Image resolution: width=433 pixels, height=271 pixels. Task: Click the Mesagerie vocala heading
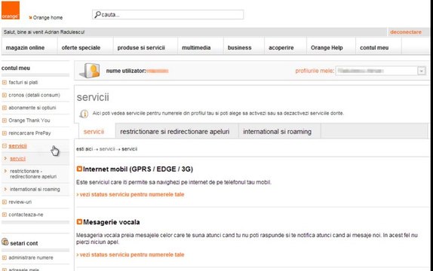point(112,222)
